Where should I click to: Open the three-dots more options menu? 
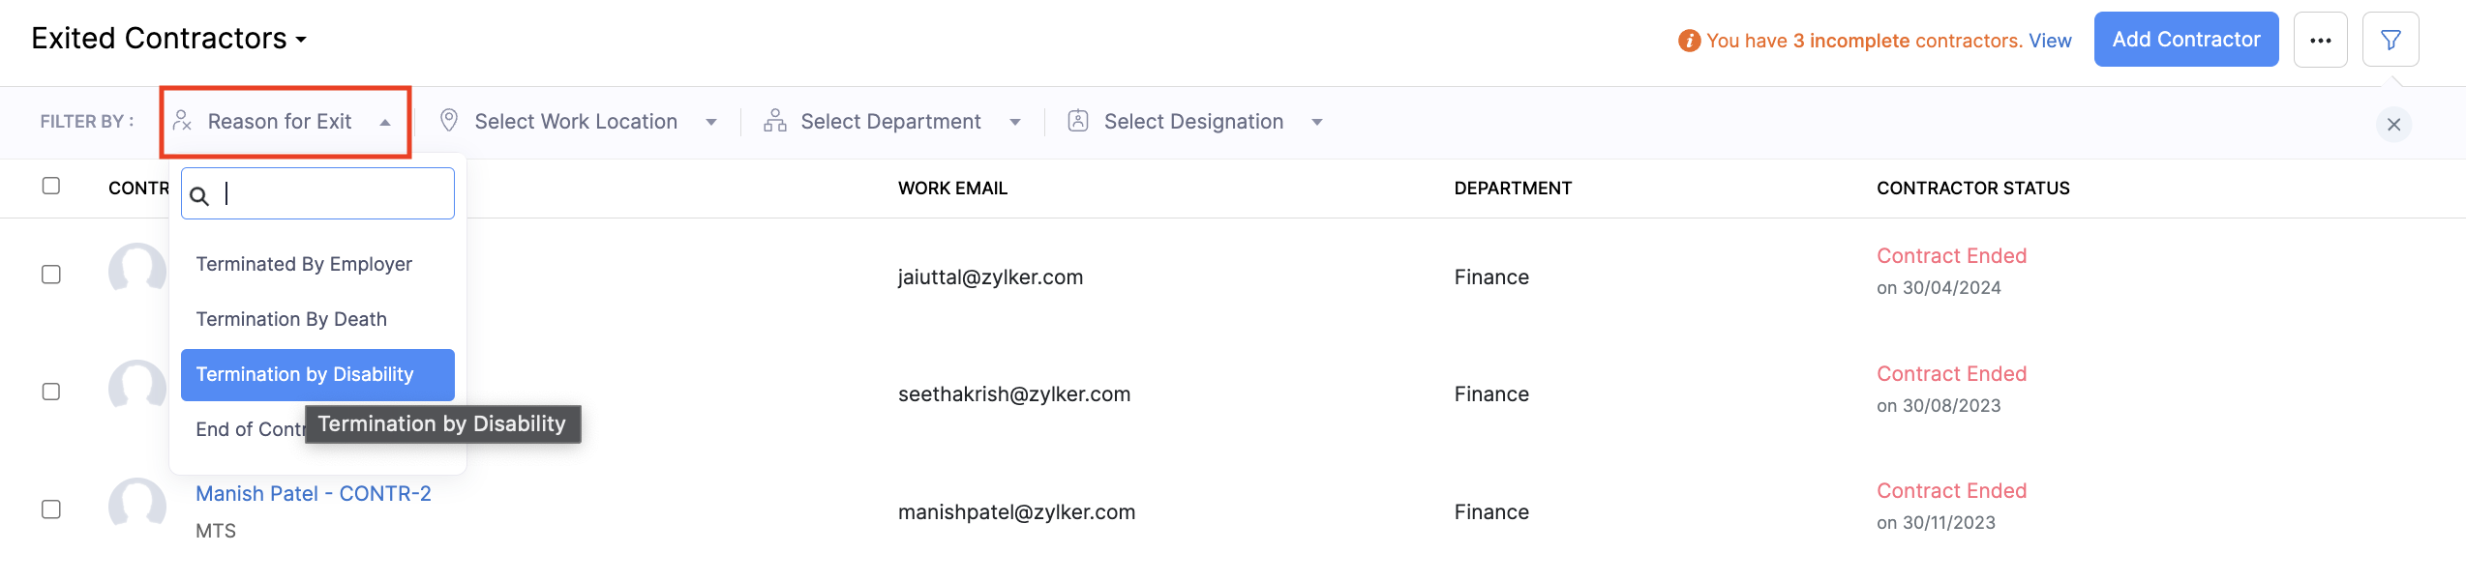pyautogui.click(x=2320, y=40)
